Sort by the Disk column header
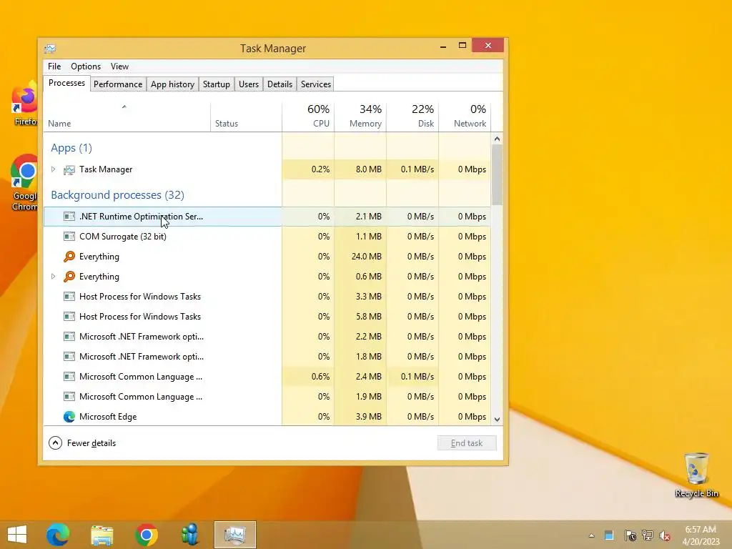Image resolution: width=732 pixels, height=549 pixels. coord(412,116)
